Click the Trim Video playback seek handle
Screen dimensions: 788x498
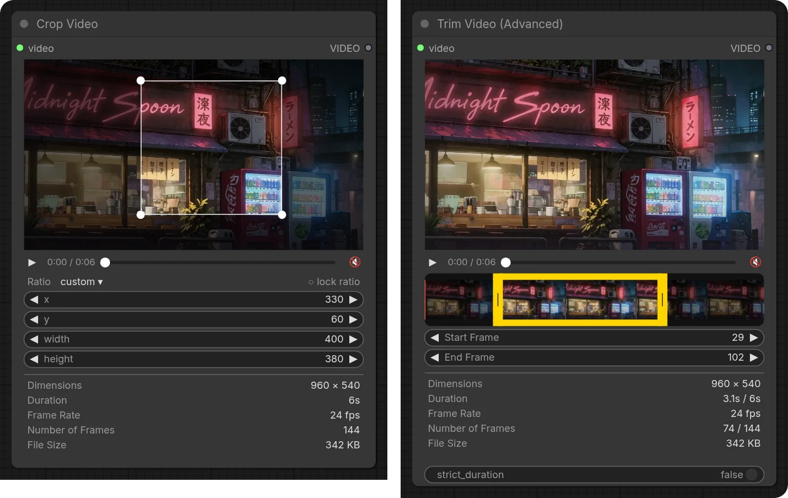click(x=505, y=263)
